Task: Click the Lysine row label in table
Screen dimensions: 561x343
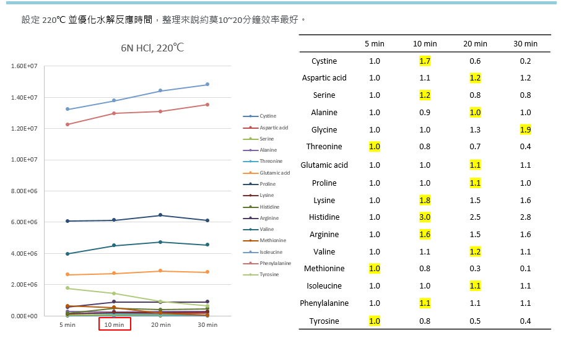Action: pyautogui.click(x=324, y=201)
